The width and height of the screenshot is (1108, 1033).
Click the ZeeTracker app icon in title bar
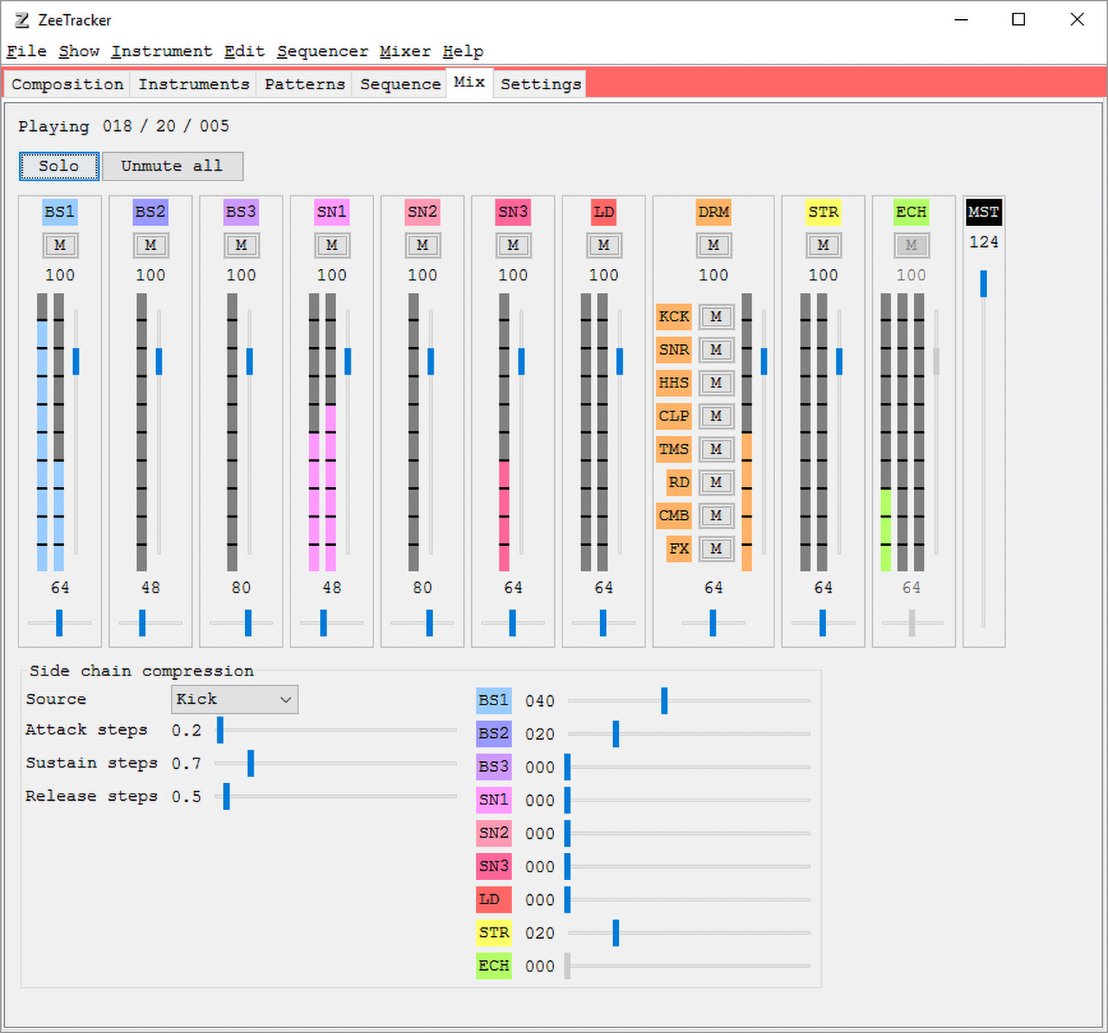(x=22, y=20)
